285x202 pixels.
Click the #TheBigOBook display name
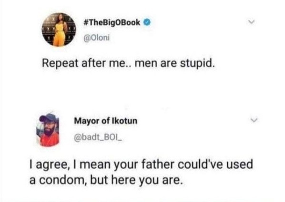112,22
